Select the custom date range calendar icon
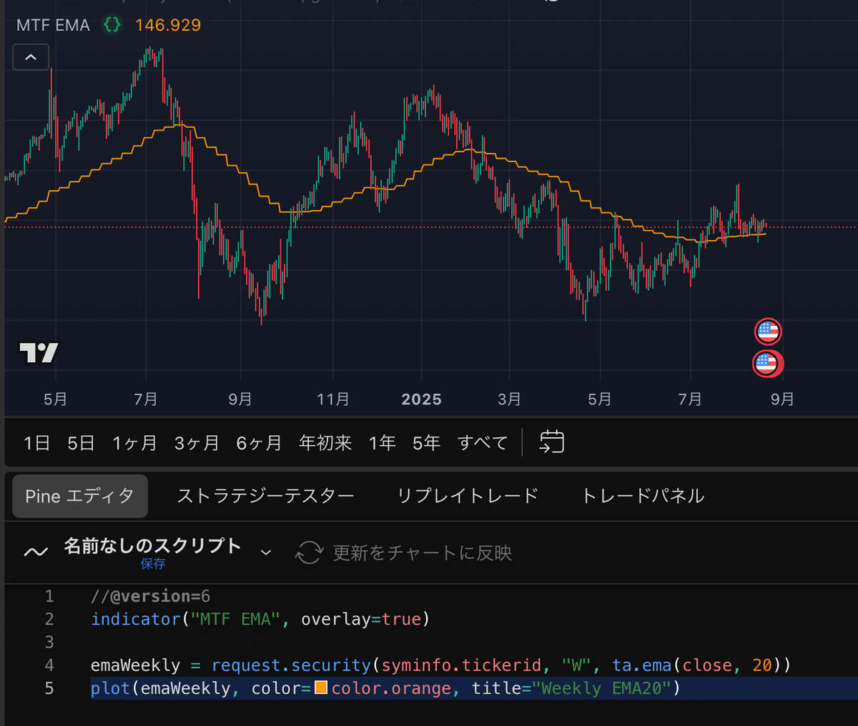 click(551, 442)
